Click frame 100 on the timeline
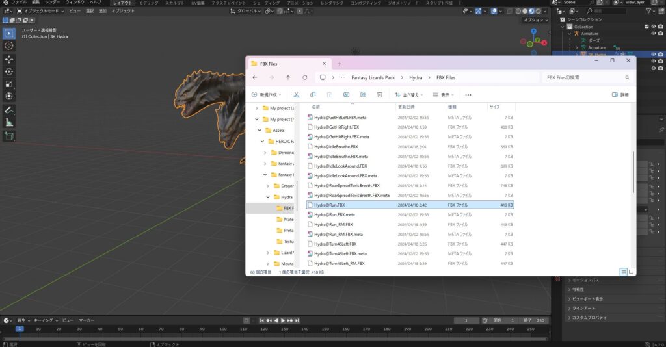Image resolution: width=666 pixels, height=347 pixels. pyautogui.click(x=223, y=329)
